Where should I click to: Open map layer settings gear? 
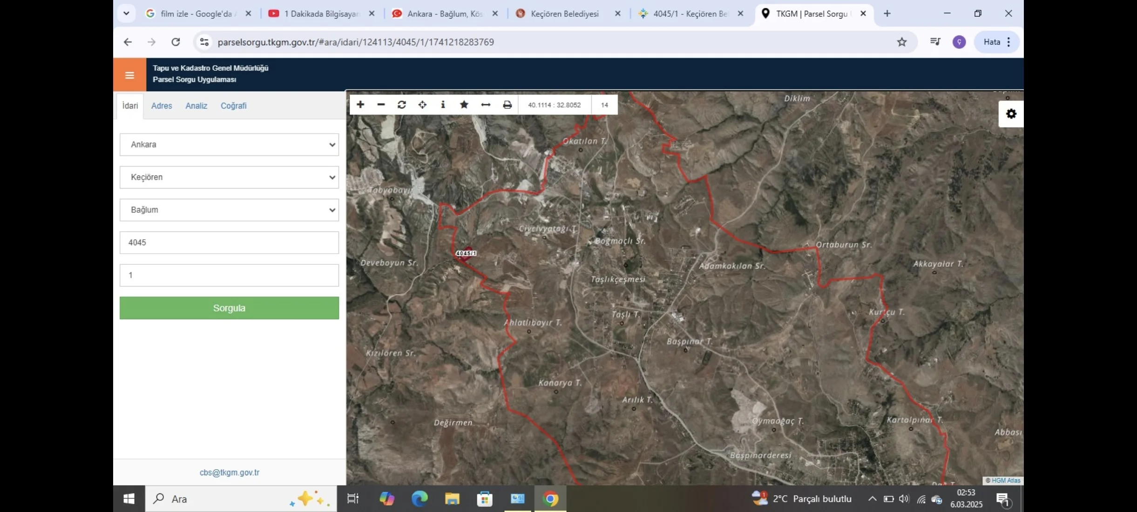[x=1011, y=114]
